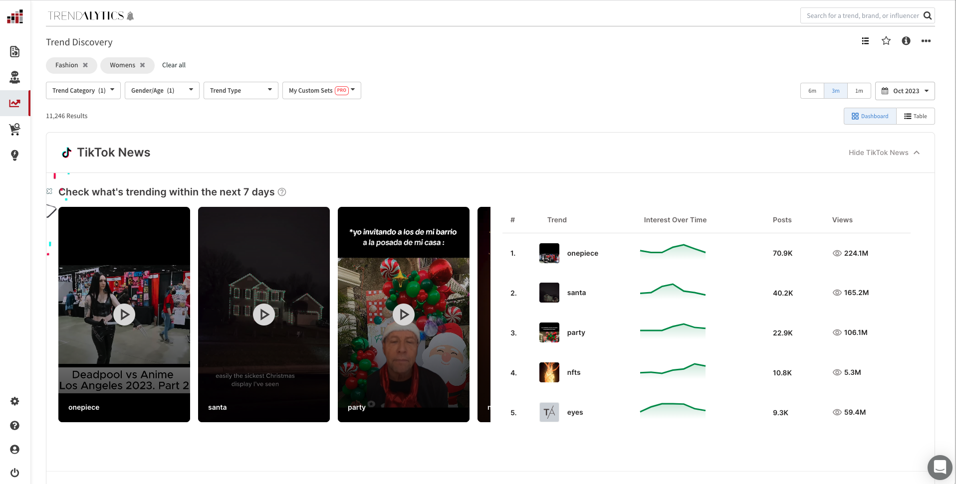Click the party trend thumbnail in table
This screenshot has width=956, height=484.
[549, 332]
